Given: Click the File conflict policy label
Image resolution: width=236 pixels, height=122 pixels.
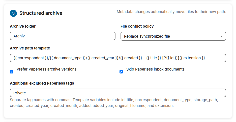Looking at the screenshot, I should (x=137, y=26).
